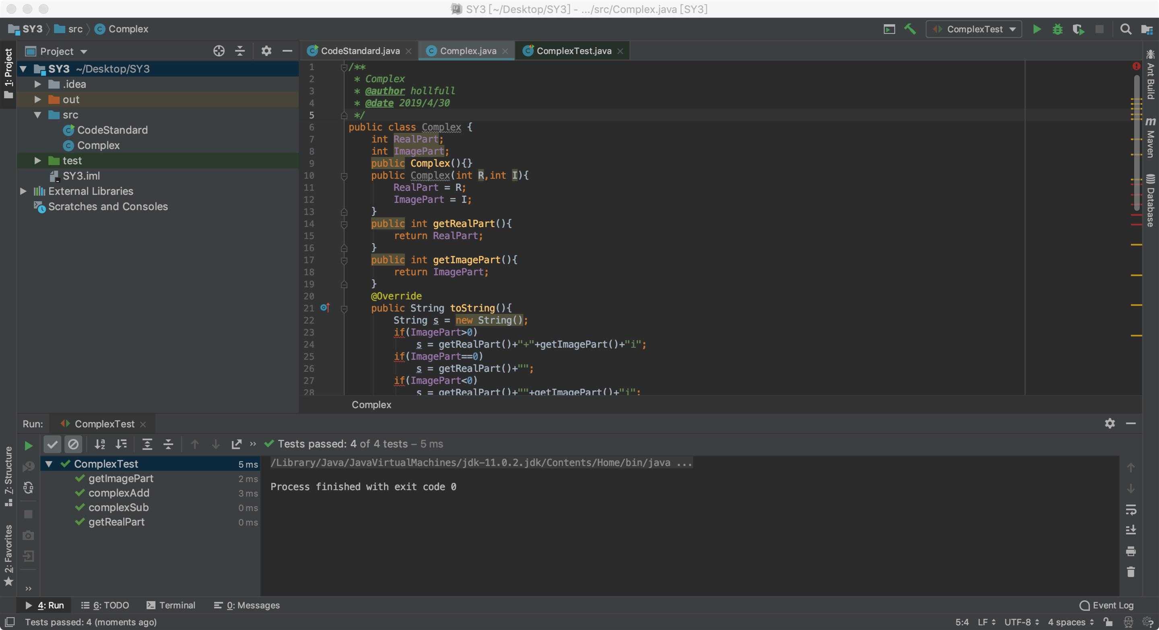Open Project Structure icon at top right

click(1147, 29)
